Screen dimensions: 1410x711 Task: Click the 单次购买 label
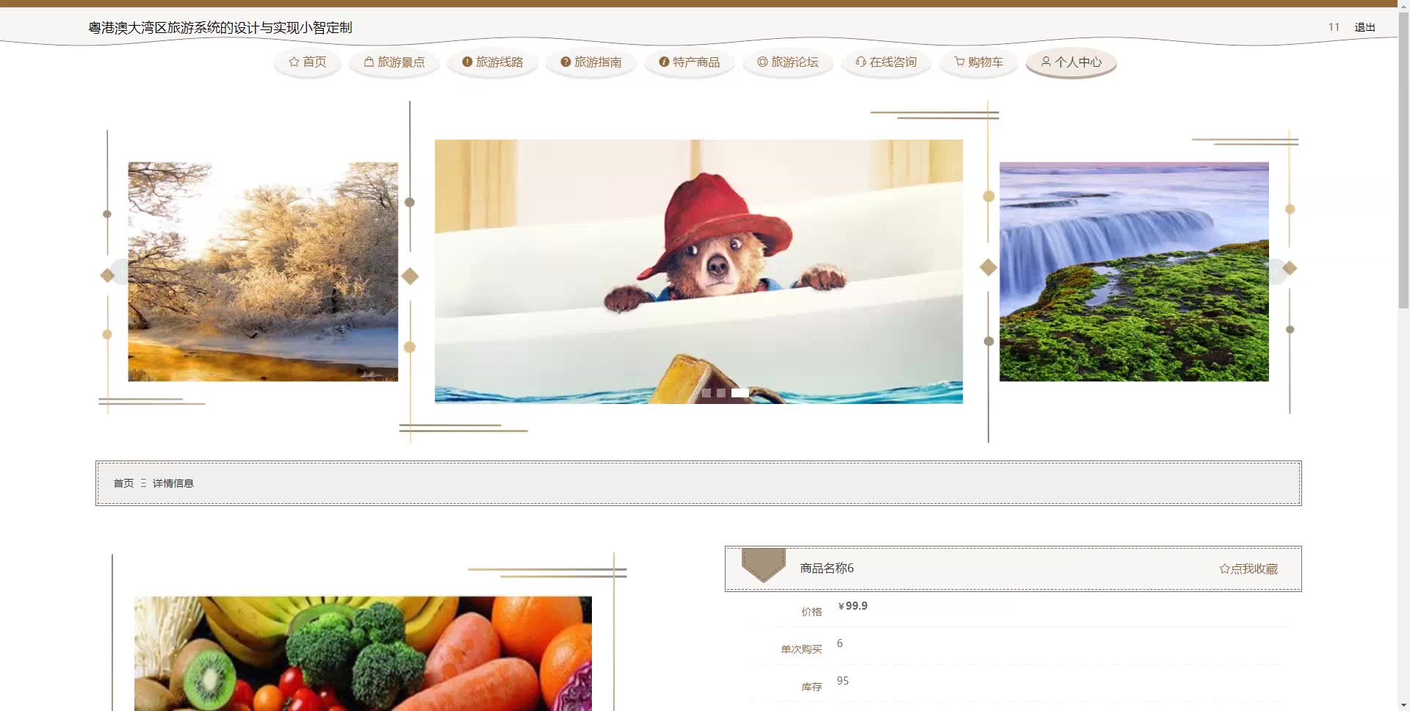point(801,649)
